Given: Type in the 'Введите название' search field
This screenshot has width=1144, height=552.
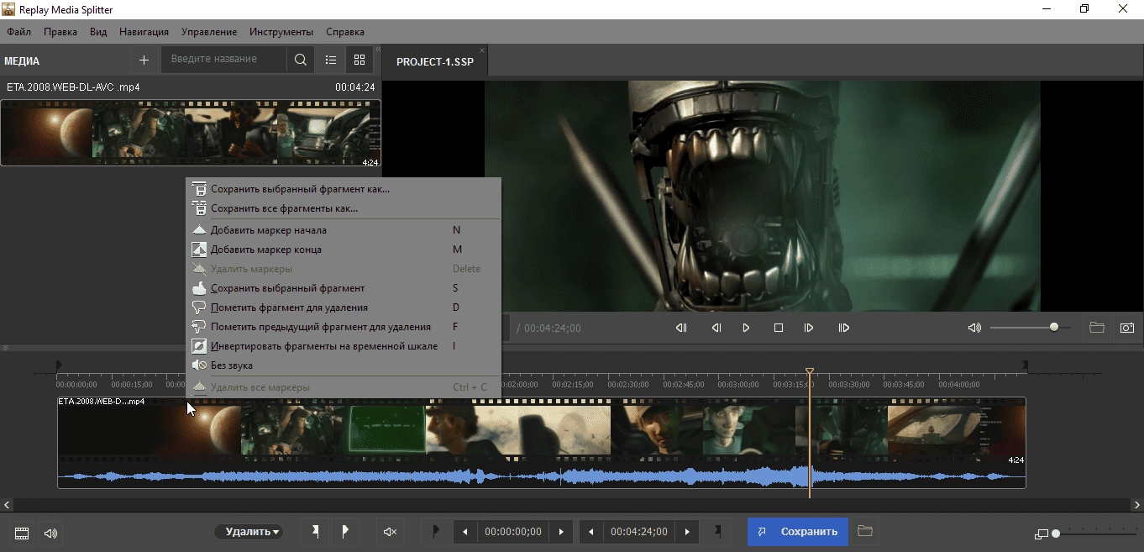Looking at the screenshot, I should 224,59.
